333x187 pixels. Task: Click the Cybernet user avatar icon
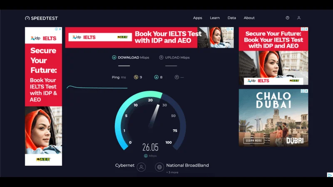(141, 167)
